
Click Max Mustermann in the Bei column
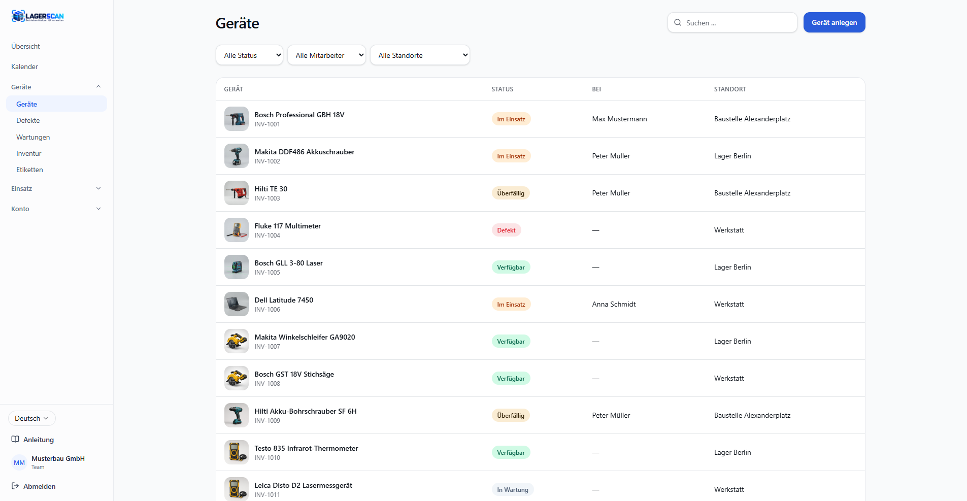(x=619, y=119)
